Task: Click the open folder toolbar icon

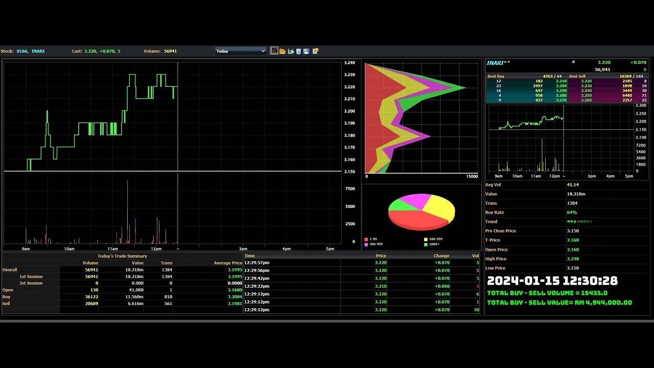Action: pyautogui.click(x=283, y=51)
